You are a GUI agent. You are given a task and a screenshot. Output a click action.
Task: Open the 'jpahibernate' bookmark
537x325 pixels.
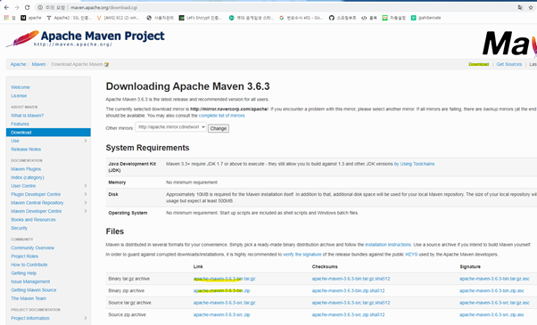(425, 18)
